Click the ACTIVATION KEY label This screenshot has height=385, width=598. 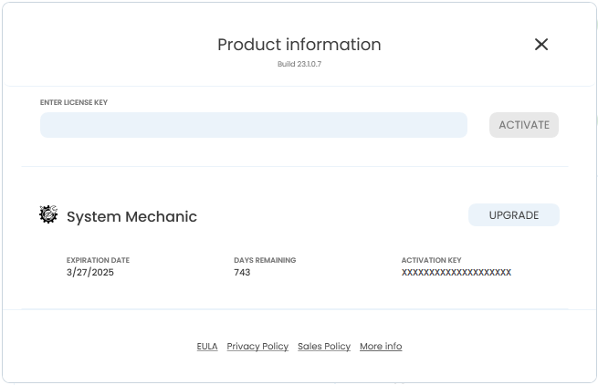tap(431, 260)
